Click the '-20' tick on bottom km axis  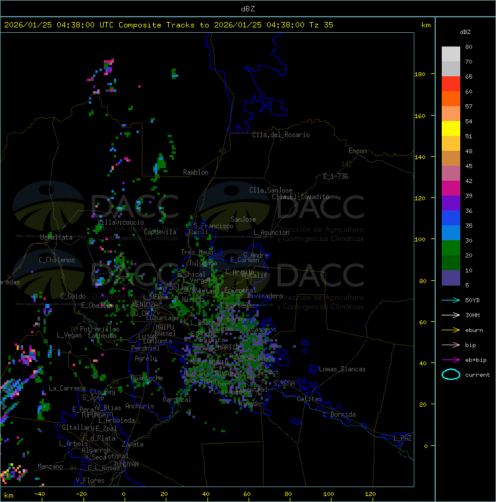pos(81,494)
